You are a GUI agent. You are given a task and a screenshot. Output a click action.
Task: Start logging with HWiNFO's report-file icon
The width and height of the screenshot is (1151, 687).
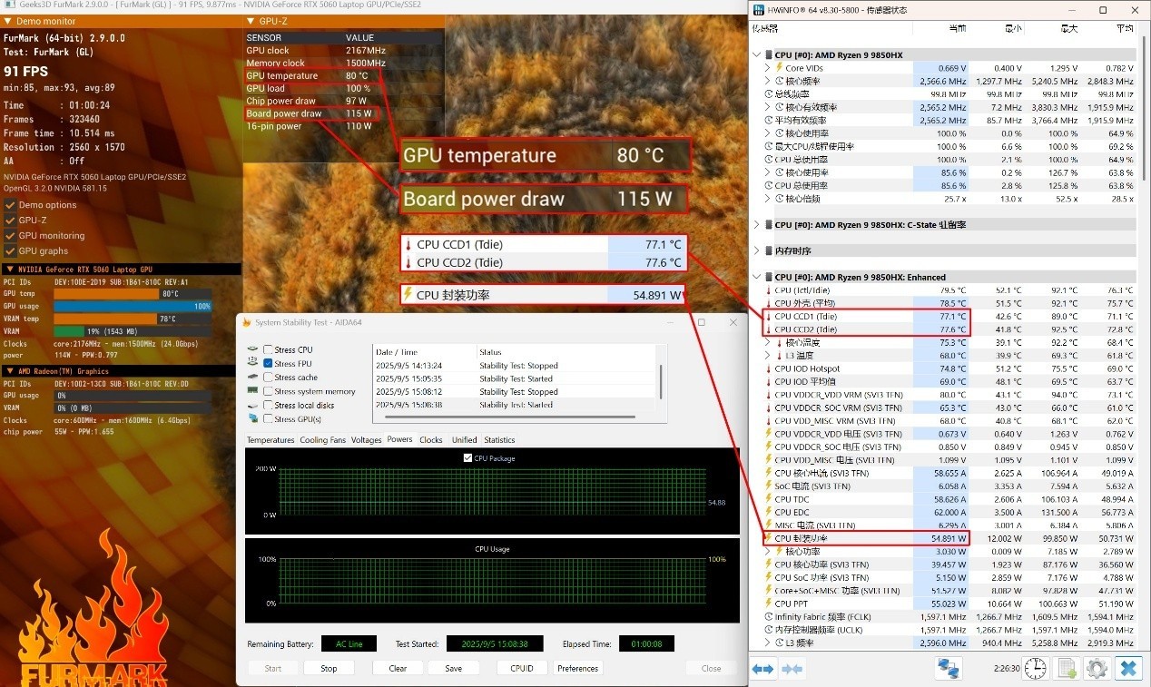[1066, 669]
